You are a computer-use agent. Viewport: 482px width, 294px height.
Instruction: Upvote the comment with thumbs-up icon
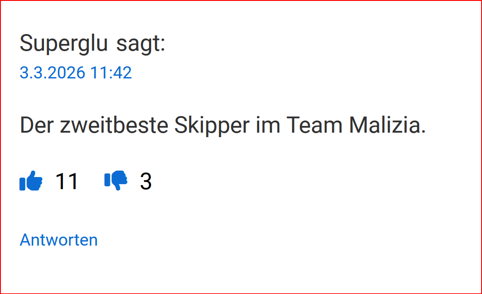coord(31,181)
